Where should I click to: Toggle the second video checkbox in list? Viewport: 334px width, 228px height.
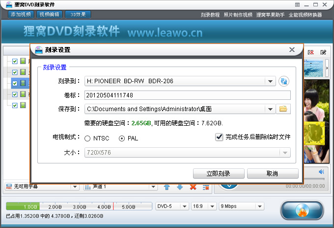pos(15,72)
